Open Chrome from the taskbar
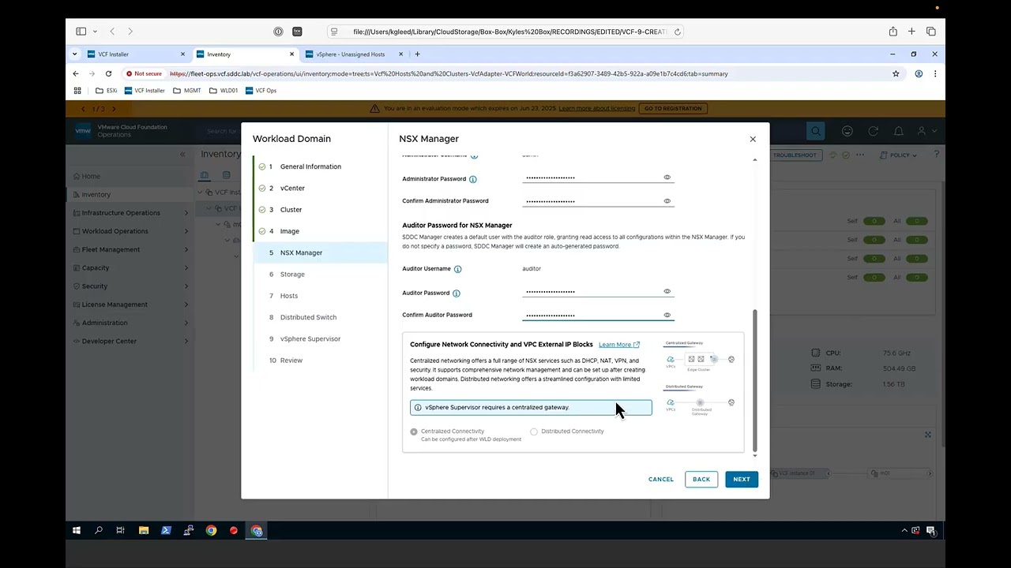The height and width of the screenshot is (568, 1011). click(211, 531)
